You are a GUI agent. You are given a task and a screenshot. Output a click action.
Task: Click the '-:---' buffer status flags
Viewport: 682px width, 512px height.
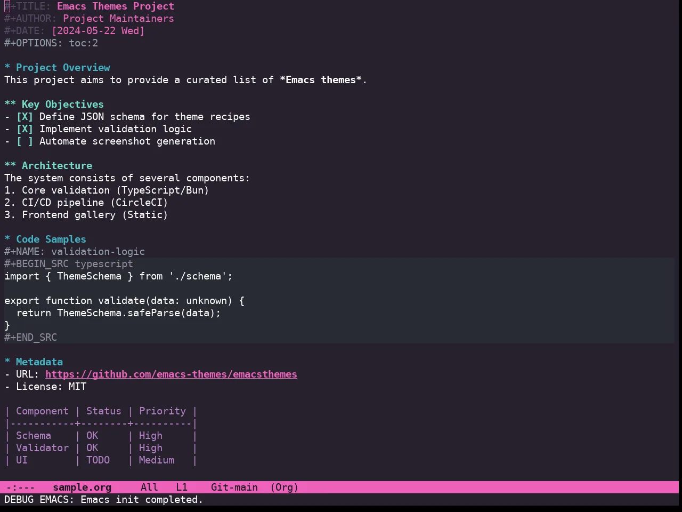(x=20, y=487)
